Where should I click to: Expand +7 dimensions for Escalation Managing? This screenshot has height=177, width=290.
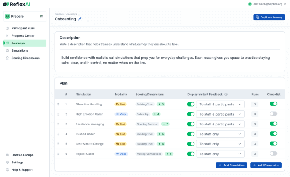tap(165, 124)
